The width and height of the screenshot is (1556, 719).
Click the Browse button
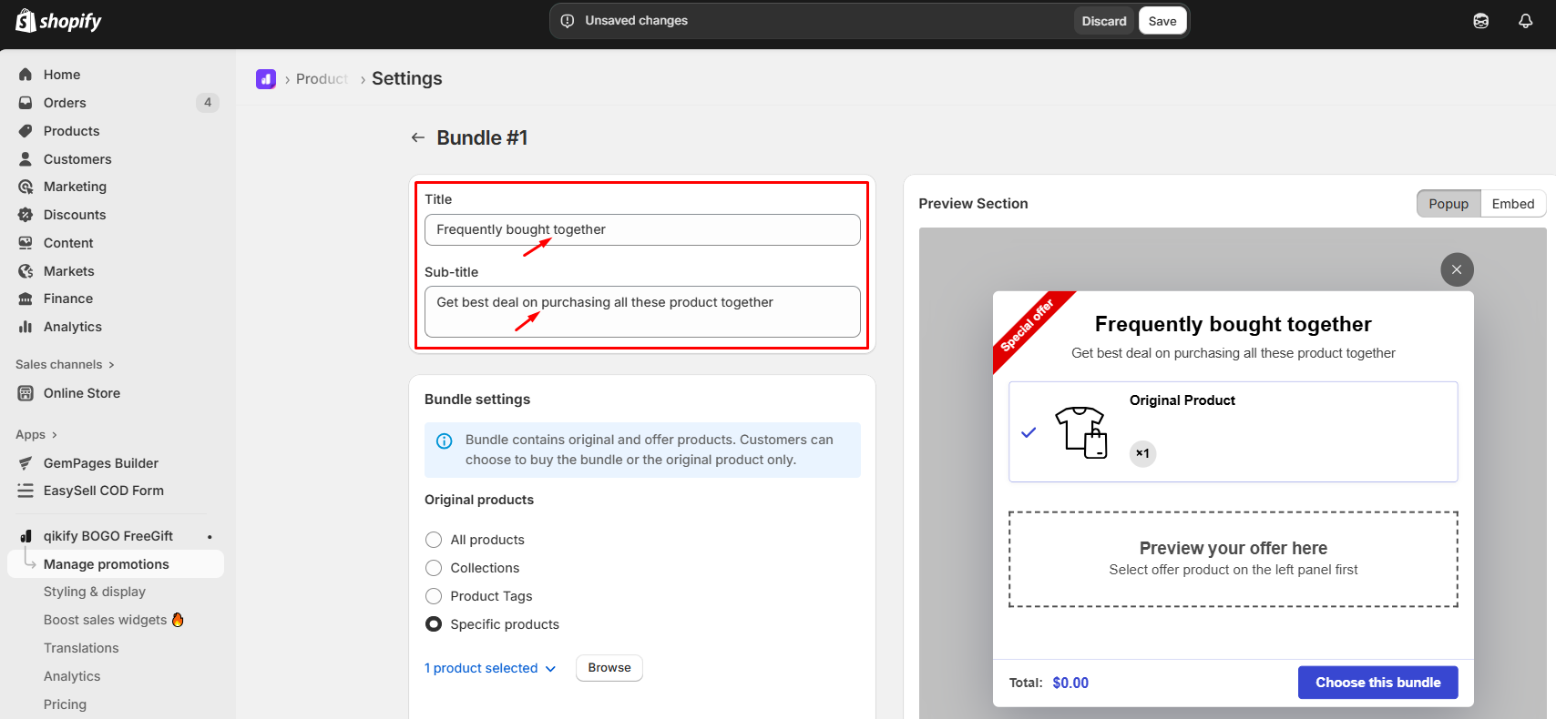click(x=609, y=668)
